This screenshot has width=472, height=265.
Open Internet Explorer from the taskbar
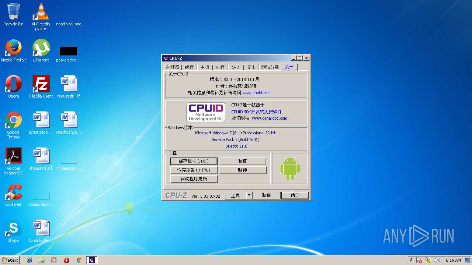[x=29, y=260]
